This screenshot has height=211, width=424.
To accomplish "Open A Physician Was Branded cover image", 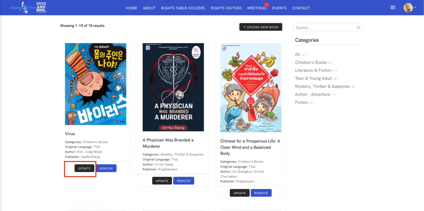I will coord(173,87).
